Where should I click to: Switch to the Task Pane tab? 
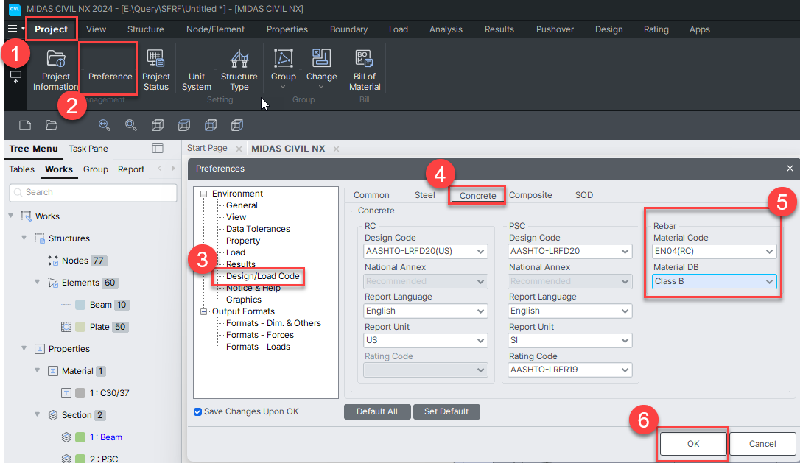(88, 149)
